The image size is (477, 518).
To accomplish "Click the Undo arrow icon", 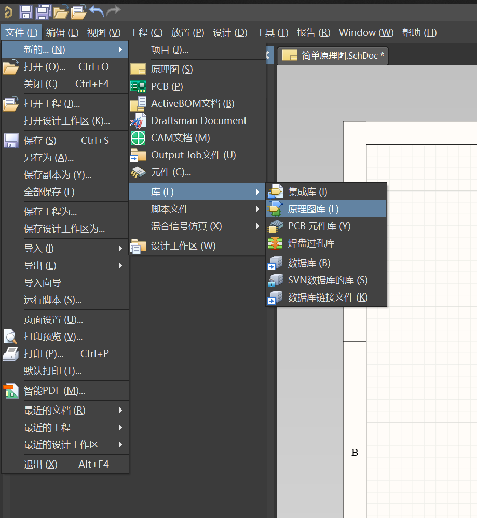I will coord(96,10).
